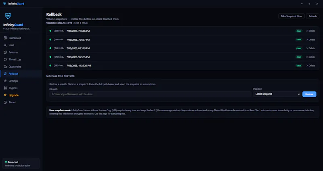Select the 7/19/2026, 10:25:20 PM timestamp
The image size is (323, 171).
[x=79, y=66]
